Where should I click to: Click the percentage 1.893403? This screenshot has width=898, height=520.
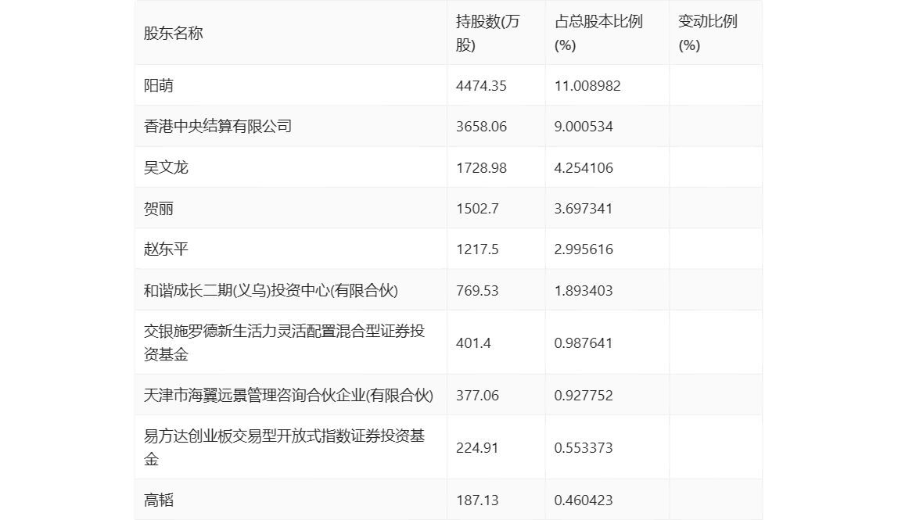click(x=584, y=290)
